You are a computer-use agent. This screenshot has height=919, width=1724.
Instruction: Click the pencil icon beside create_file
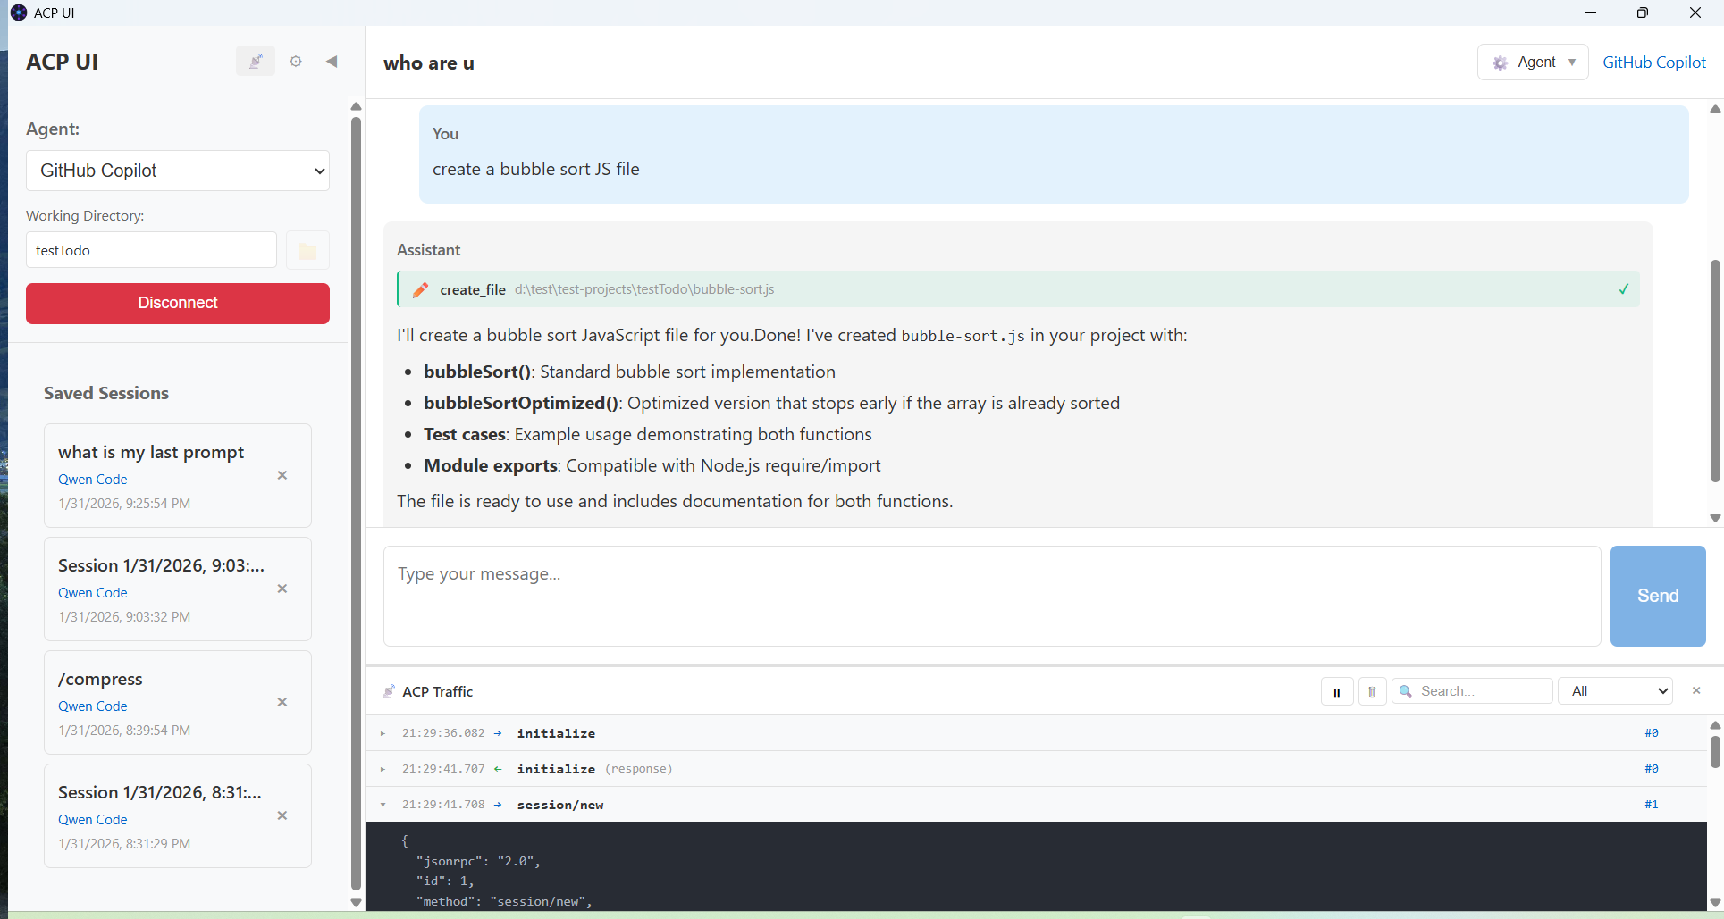420,288
